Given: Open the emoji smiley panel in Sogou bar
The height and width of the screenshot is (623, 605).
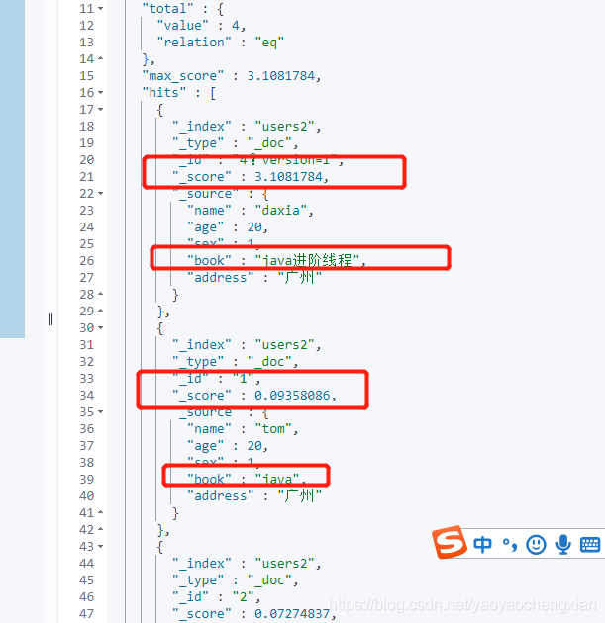Looking at the screenshot, I should [536, 545].
